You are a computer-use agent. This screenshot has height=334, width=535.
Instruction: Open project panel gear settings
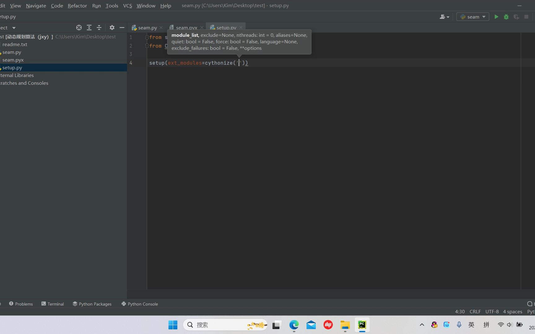[x=112, y=28]
